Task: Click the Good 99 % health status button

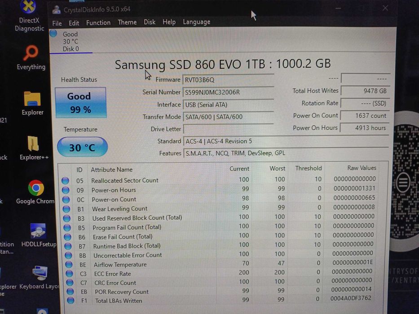Action: click(x=81, y=103)
